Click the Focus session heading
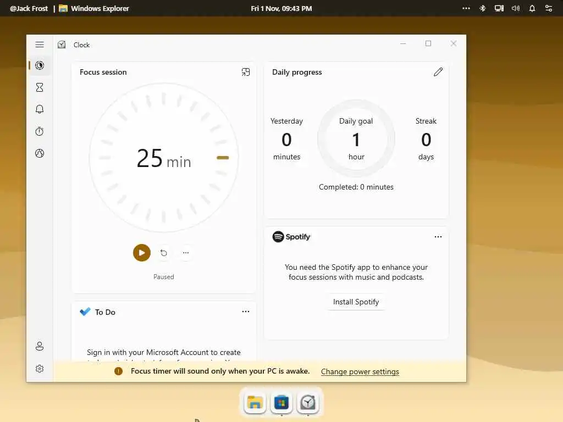The image size is (563, 422). (x=103, y=72)
